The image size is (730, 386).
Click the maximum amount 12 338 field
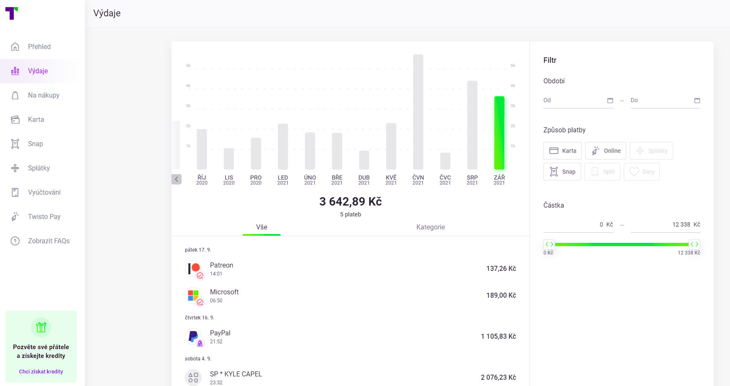pos(666,225)
